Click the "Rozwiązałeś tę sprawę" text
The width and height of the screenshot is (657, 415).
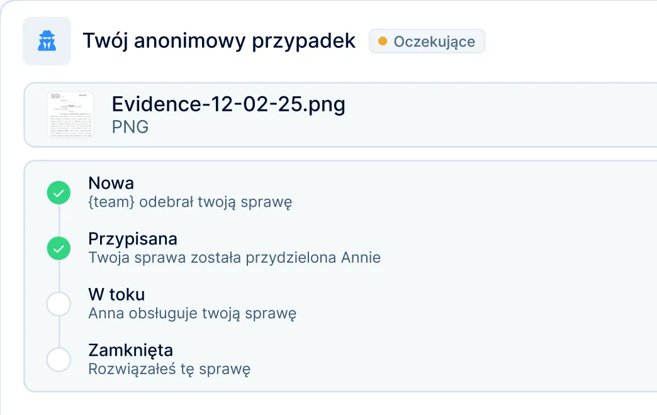pos(169,368)
